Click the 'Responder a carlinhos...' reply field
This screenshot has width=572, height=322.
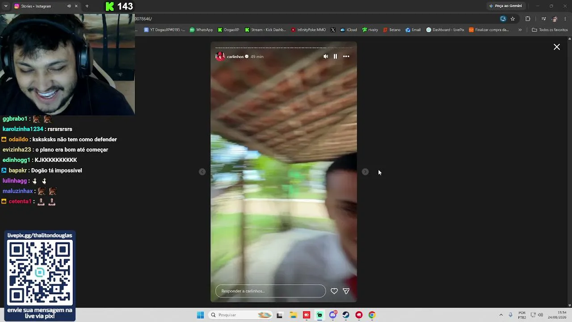pos(270,291)
